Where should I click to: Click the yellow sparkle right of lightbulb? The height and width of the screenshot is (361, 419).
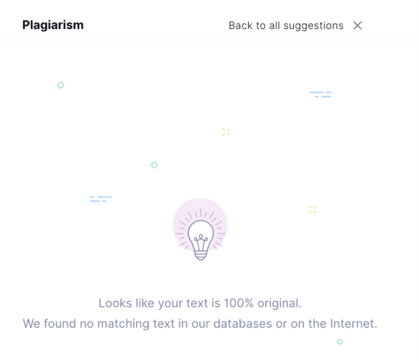coord(312,210)
